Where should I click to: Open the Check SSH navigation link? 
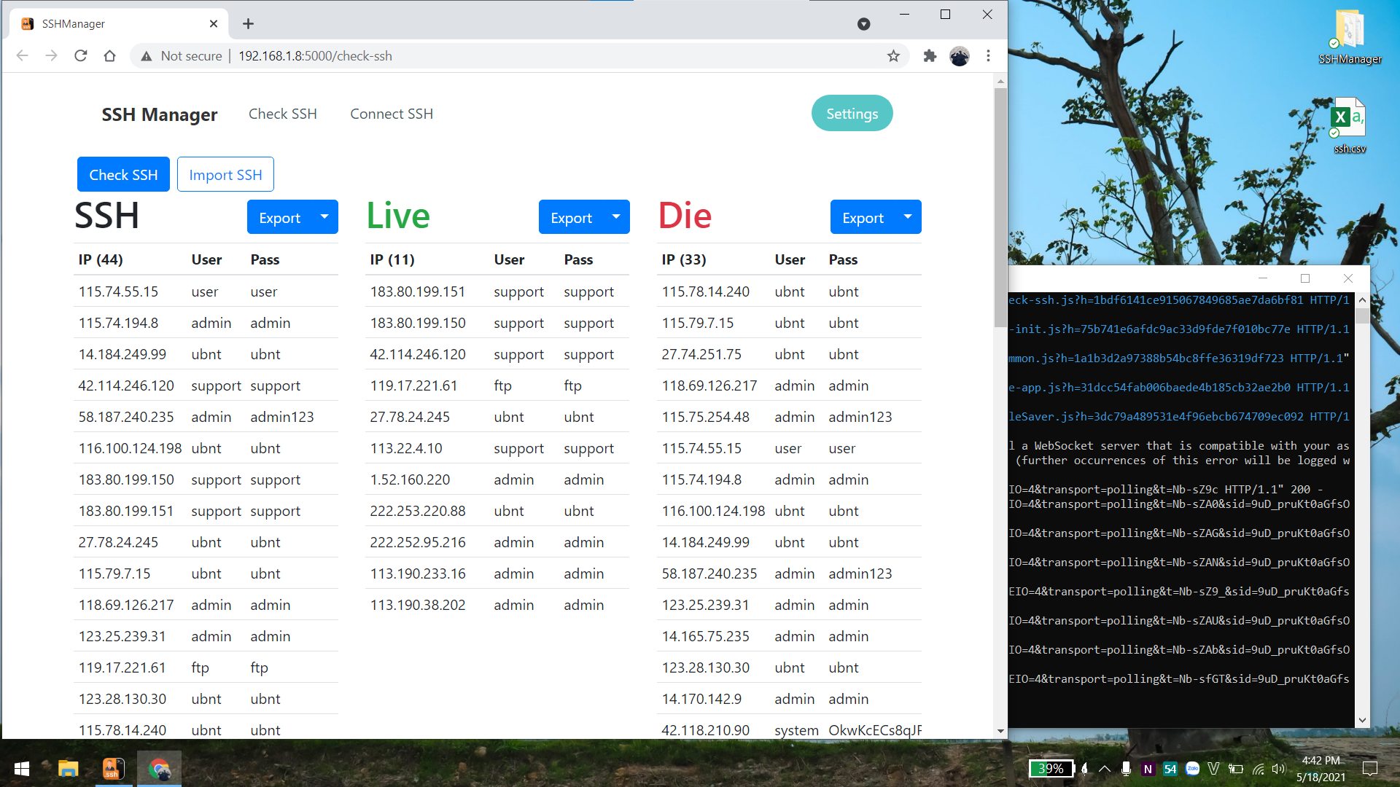tap(282, 114)
